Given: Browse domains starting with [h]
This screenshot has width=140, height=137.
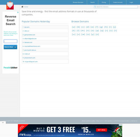Looking at the screenshot, I should (x=106, y=27).
